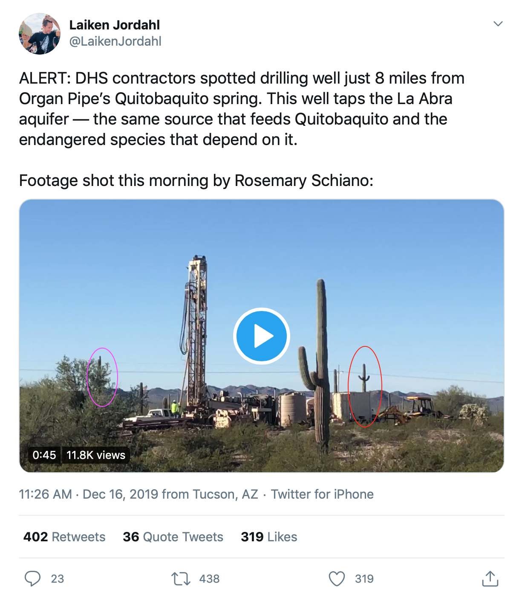
Task: Click the 11:26 AM Dec 16 timestamp
Action: tap(138, 494)
